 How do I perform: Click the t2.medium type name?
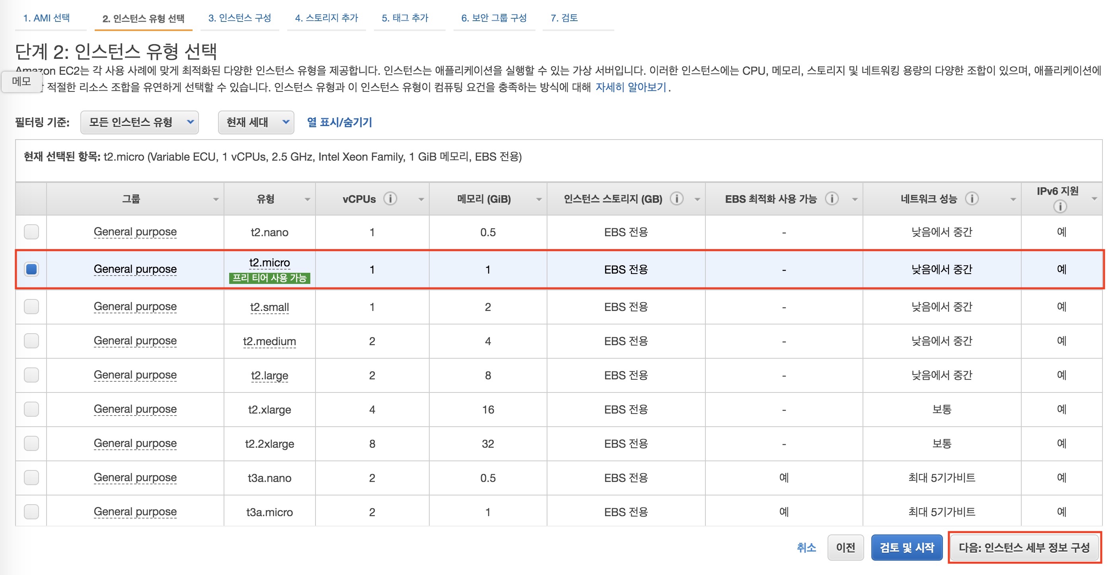coord(269,341)
